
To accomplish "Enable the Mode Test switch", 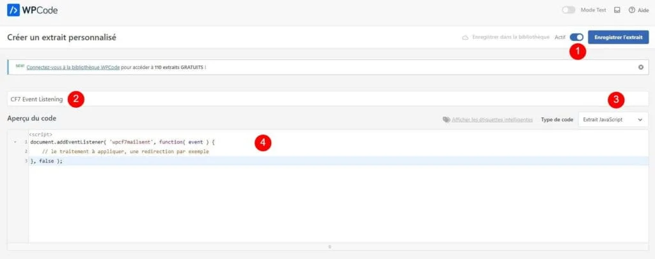I will point(568,10).
